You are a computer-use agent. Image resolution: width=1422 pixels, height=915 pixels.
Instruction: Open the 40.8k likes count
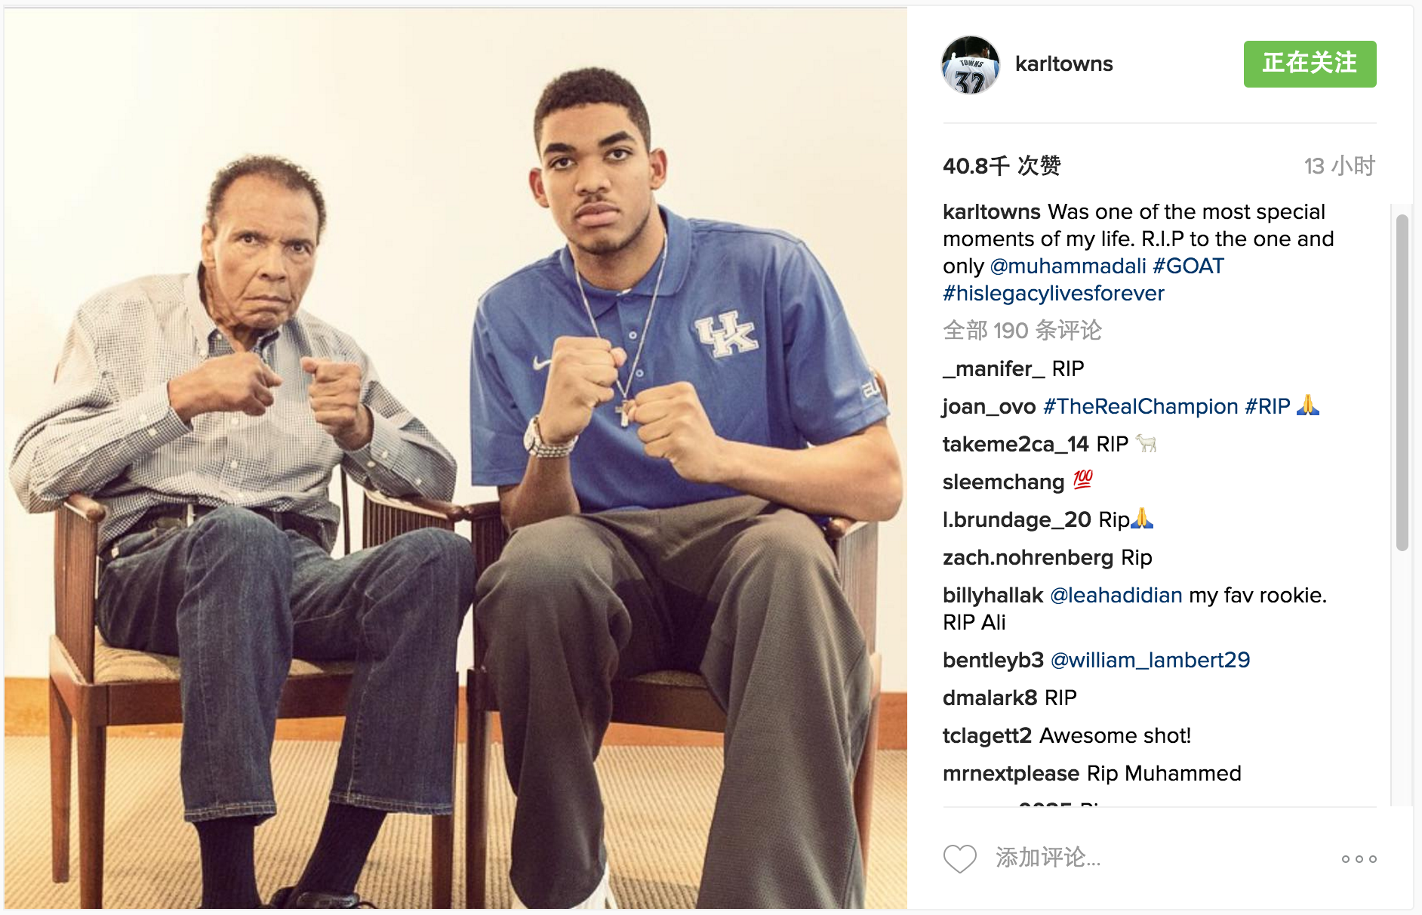click(1001, 166)
